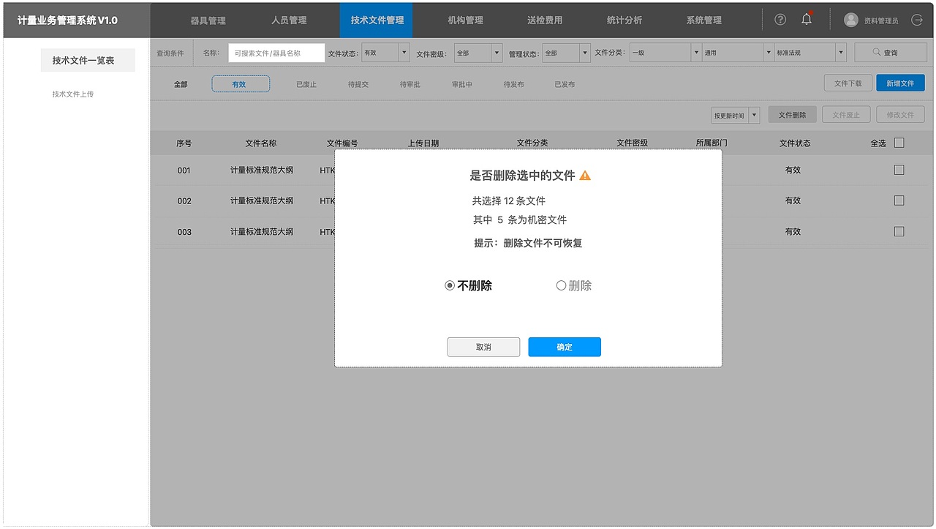Screen dimensions: 936x529
Task: Open 技术文件管理 top menu
Action: pos(377,20)
